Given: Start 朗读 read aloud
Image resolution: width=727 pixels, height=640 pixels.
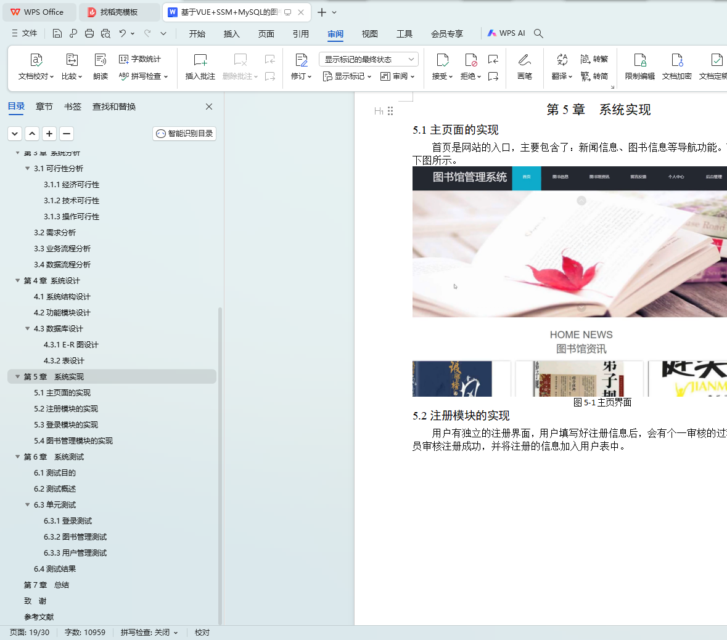Looking at the screenshot, I should (100, 67).
